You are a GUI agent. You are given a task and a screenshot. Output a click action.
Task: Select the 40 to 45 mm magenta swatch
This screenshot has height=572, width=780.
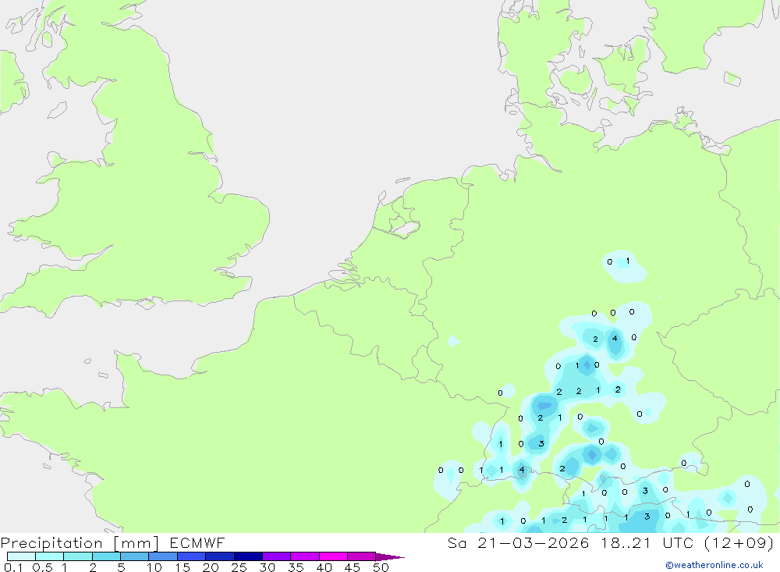[333, 556]
